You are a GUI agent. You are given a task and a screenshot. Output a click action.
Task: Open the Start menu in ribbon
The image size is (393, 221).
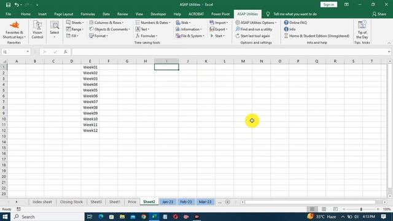click(x=217, y=36)
